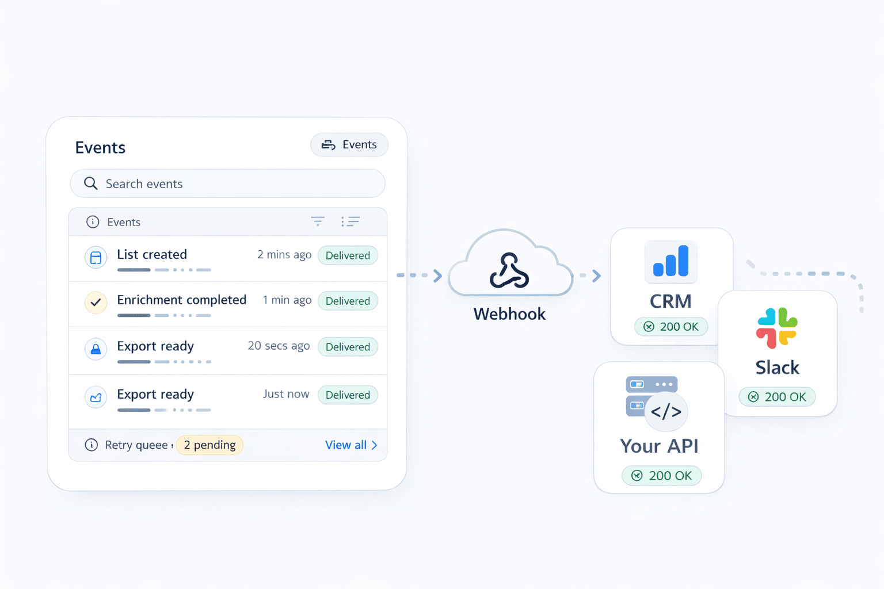Click the 2 pending badge
Screen dimensions: 884x589
(209, 445)
